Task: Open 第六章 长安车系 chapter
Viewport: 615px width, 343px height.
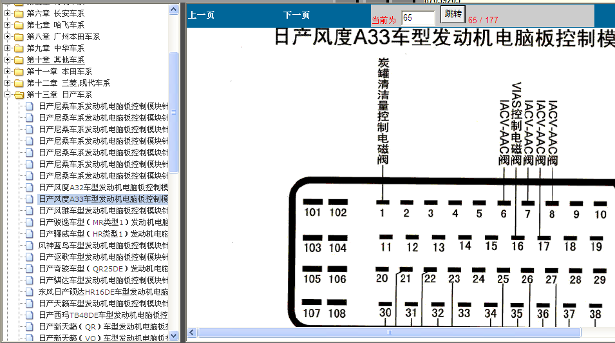Action: coord(55,14)
